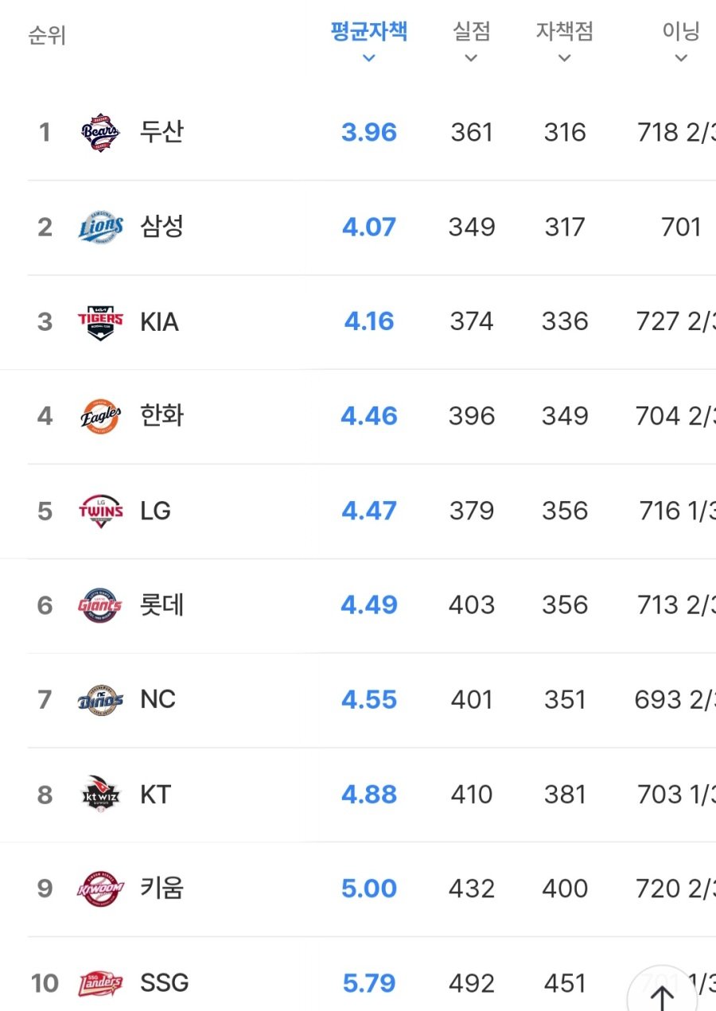The image size is (716, 1011).
Task: Sort by 실점 column chevron
Action: click(471, 58)
